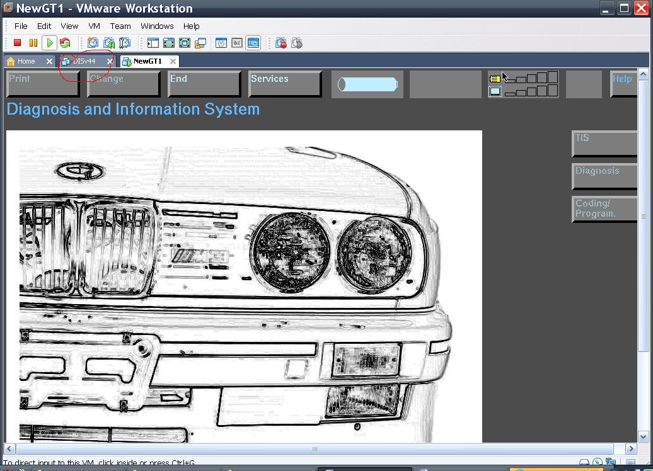This screenshot has height=471, width=653.
Task: Click the Change button in DIS
Action: tap(124, 84)
